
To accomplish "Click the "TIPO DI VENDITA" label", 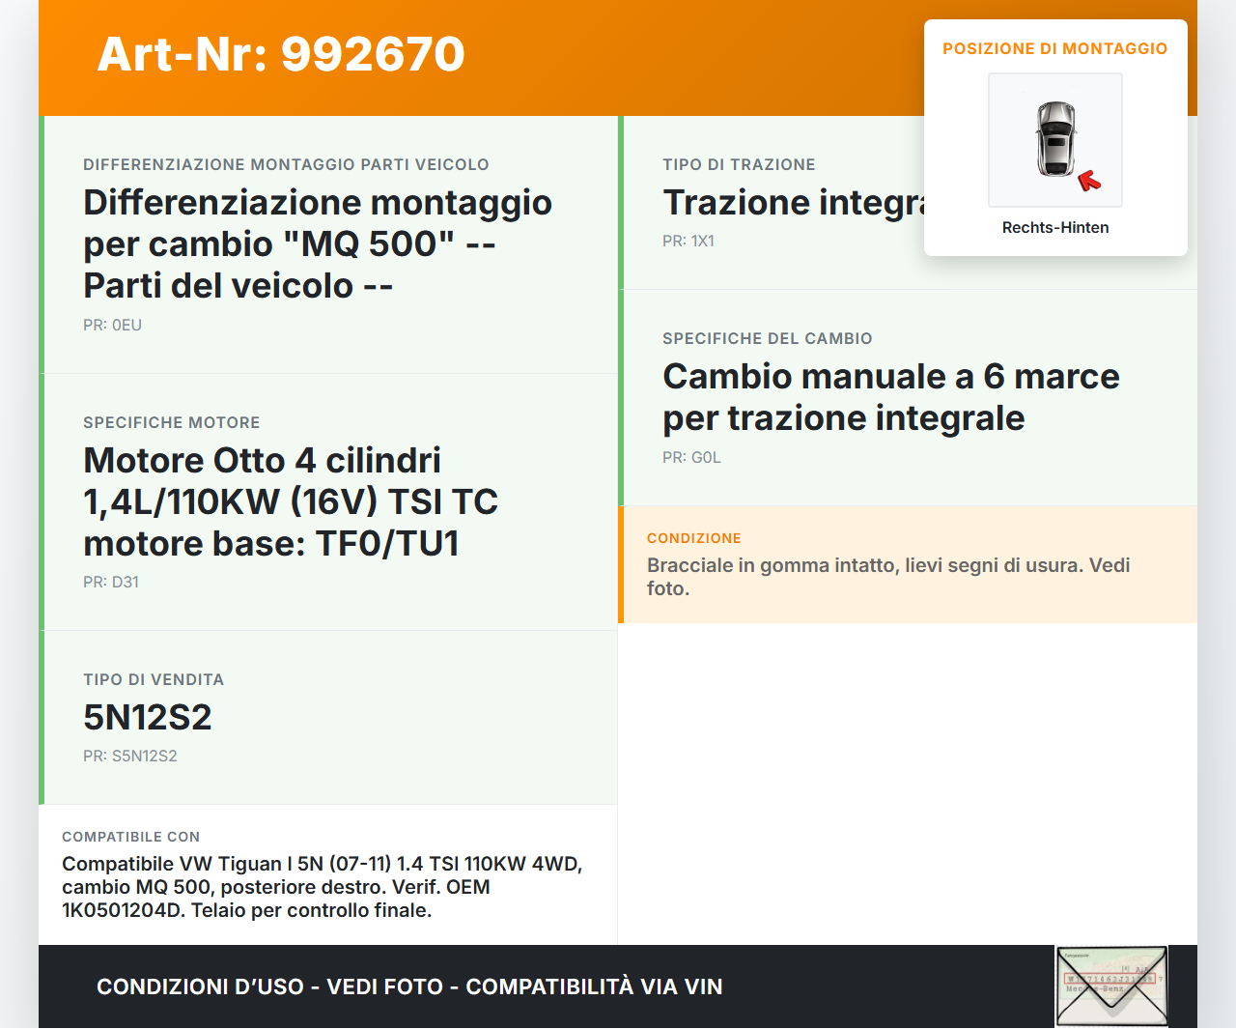I will pyautogui.click(x=154, y=679).
